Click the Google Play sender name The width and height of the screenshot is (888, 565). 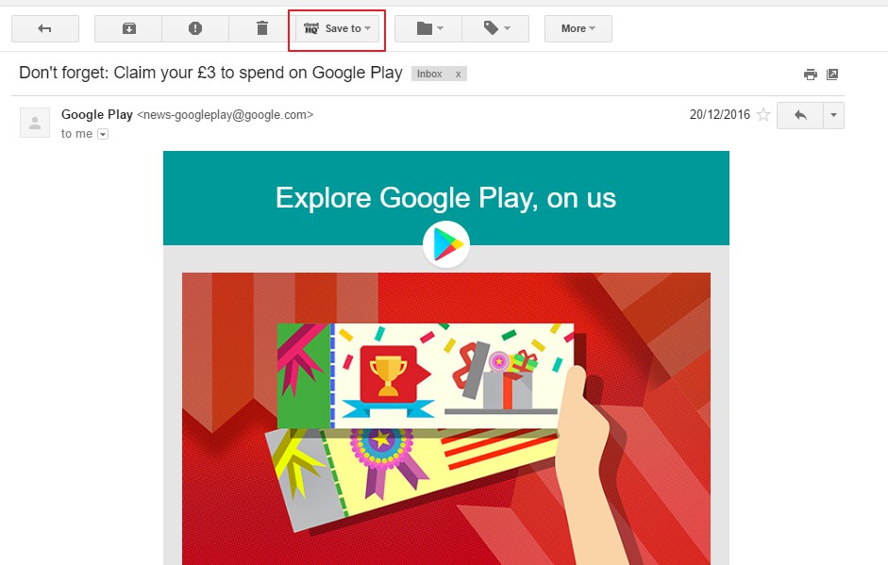97,114
